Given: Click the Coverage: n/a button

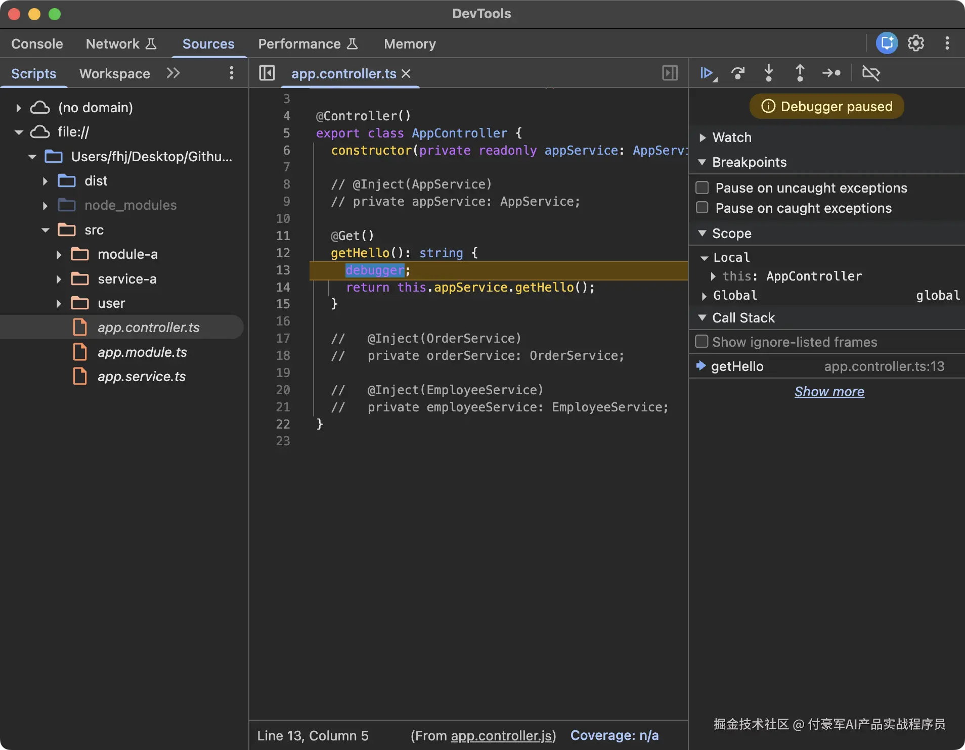Looking at the screenshot, I should point(615,735).
